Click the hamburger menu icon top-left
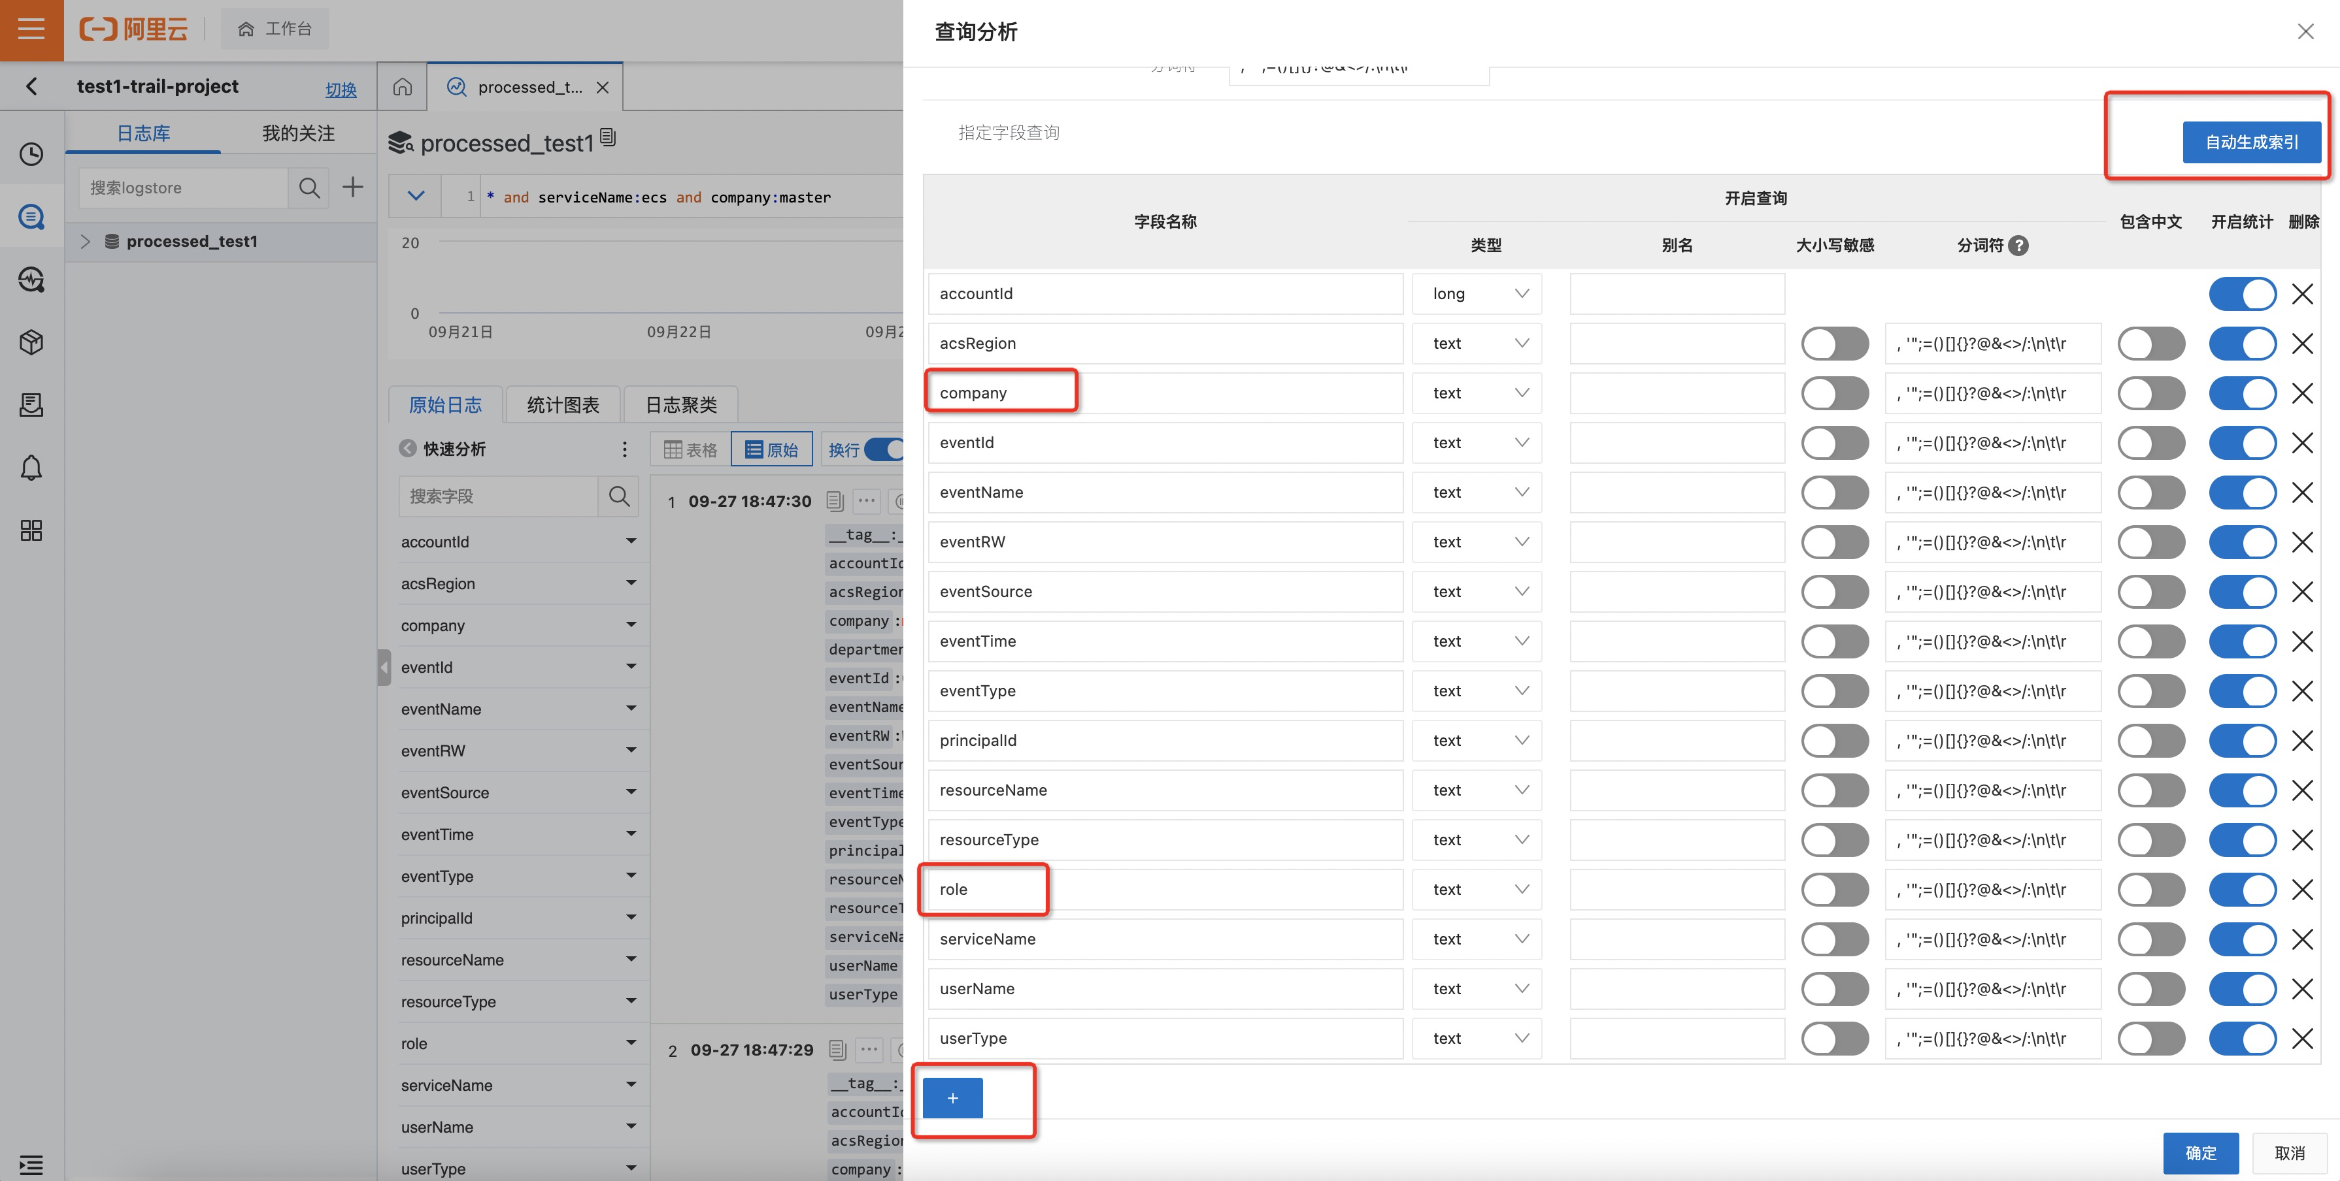Image resolution: width=2340 pixels, height=1181 pixels. (x=31, y=29)
